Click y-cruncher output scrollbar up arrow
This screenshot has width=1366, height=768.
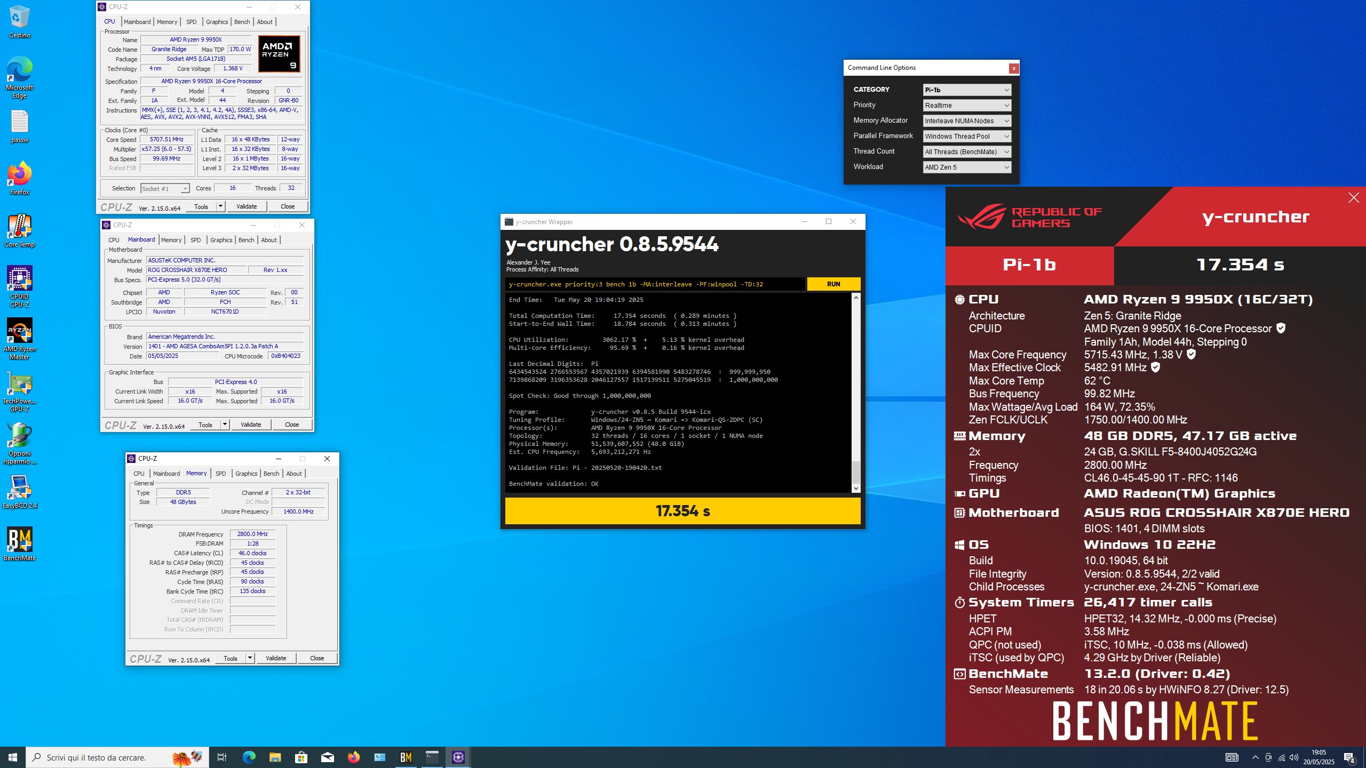856,298
